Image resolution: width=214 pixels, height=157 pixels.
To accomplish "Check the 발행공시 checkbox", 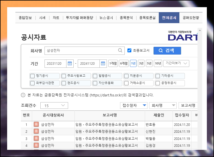I will tap(95, 76).
